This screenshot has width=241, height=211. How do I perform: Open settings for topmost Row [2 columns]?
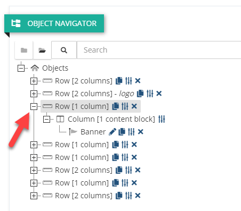128,81
